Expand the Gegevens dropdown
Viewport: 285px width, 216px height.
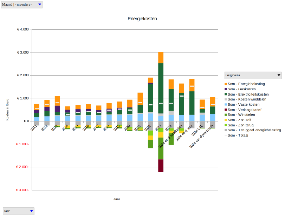tap(279, 75)
